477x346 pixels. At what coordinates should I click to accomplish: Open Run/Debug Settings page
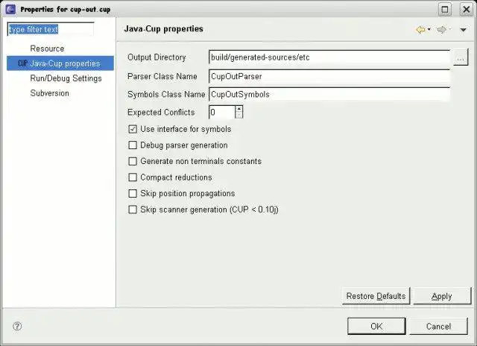tap(66, 78)
